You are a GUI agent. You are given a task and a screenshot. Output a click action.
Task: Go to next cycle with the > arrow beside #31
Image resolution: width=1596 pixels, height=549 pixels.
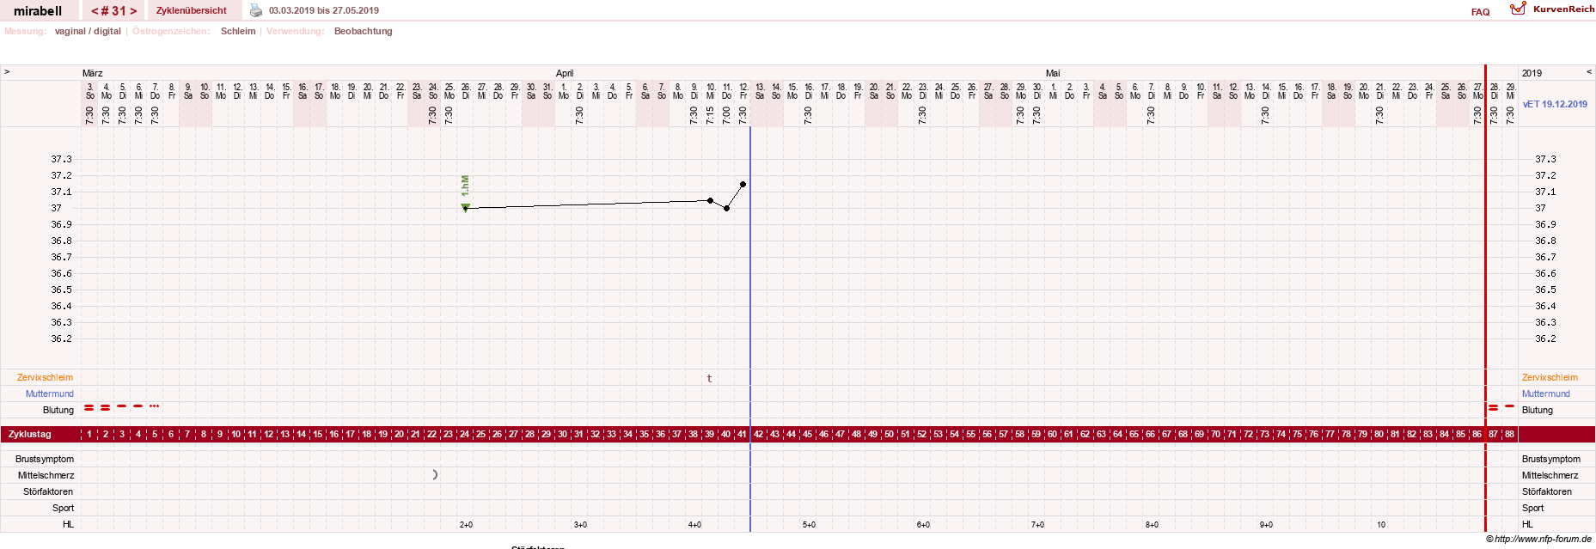[133, 11]
